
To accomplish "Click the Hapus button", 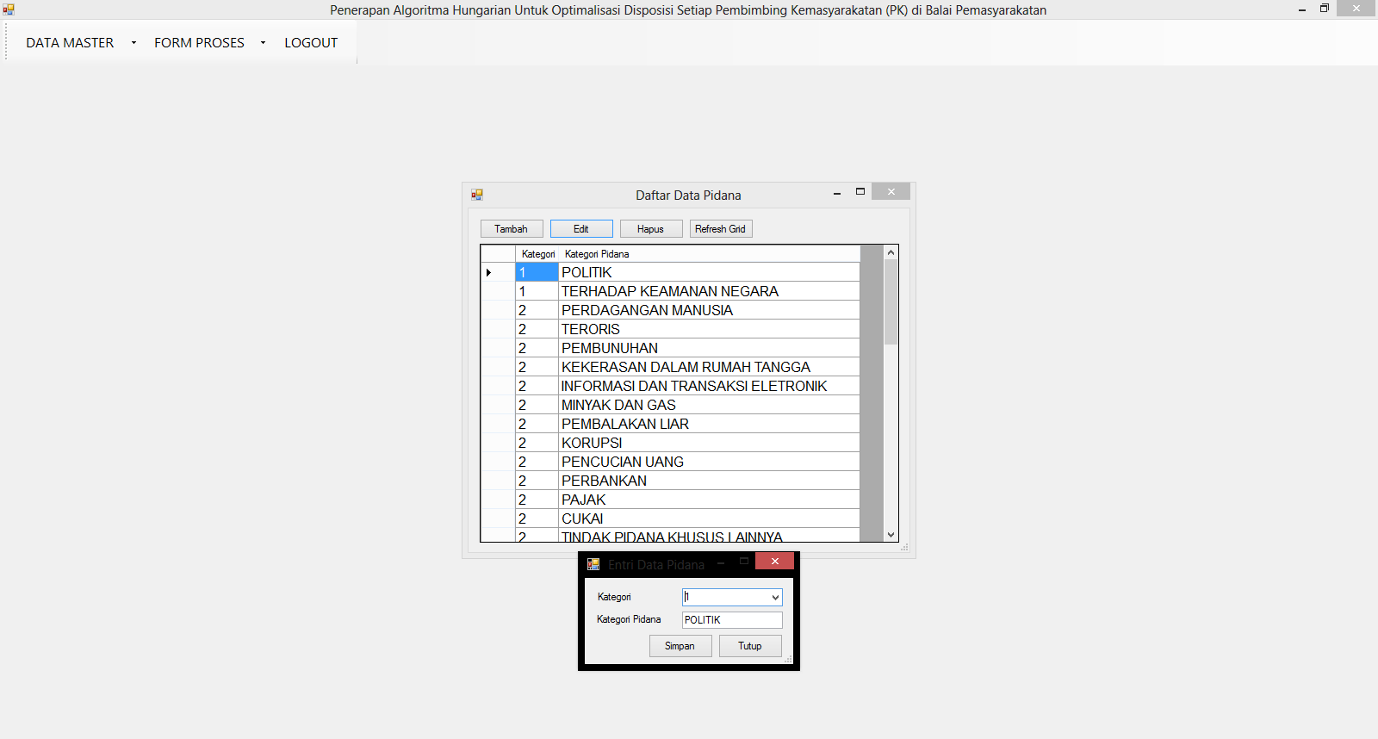I will coord(650,229).
